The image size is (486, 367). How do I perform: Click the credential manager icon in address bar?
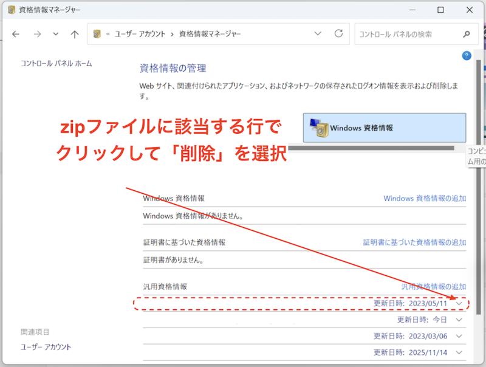tap(97, 34)
